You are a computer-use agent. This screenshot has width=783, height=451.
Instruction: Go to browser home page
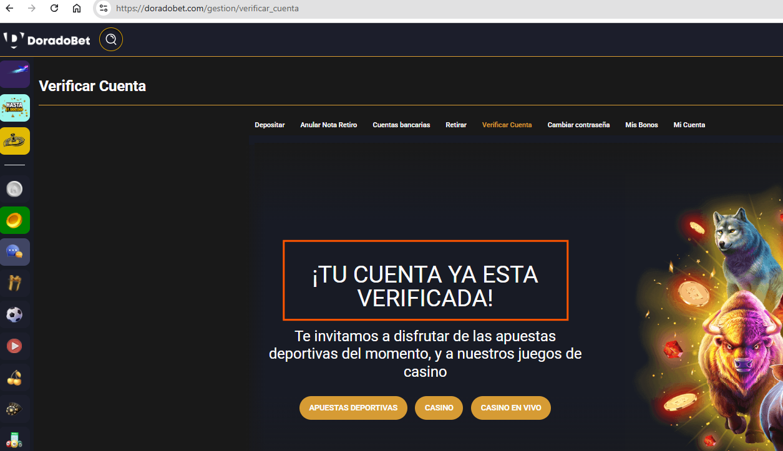(x=77, y=9)
